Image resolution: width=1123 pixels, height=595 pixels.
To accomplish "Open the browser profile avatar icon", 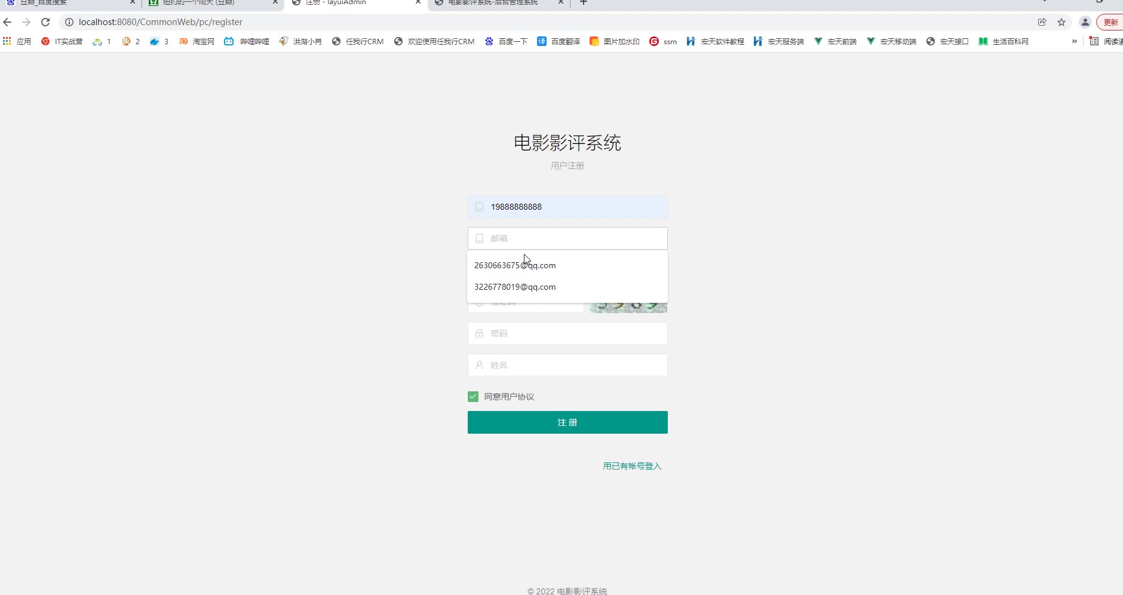I will (1085, 22).
